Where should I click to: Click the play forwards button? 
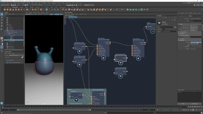click(x=196, y=107)
